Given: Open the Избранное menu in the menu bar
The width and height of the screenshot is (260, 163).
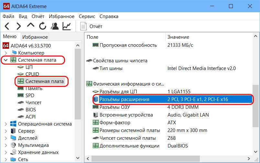Looking at the screenshot, I should (x=61, y=16).
